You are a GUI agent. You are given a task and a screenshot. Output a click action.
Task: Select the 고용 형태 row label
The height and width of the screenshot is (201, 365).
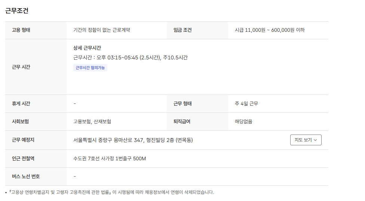21,30
